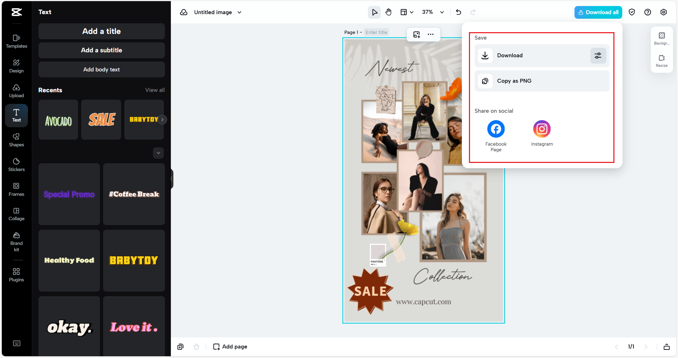Open the Stickers panel
Image resolution: width=678 pixels, height=358 pixels.
click(x=17, y=165)
